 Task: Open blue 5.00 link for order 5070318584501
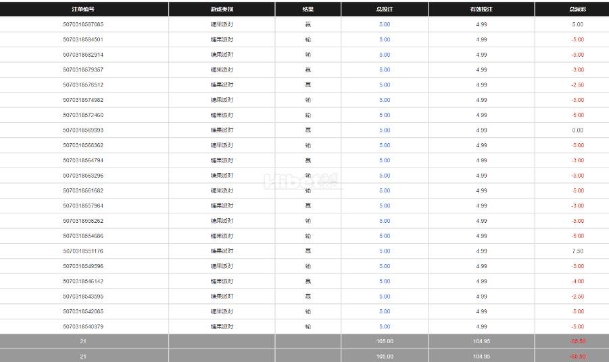click(x=385, y=39)
